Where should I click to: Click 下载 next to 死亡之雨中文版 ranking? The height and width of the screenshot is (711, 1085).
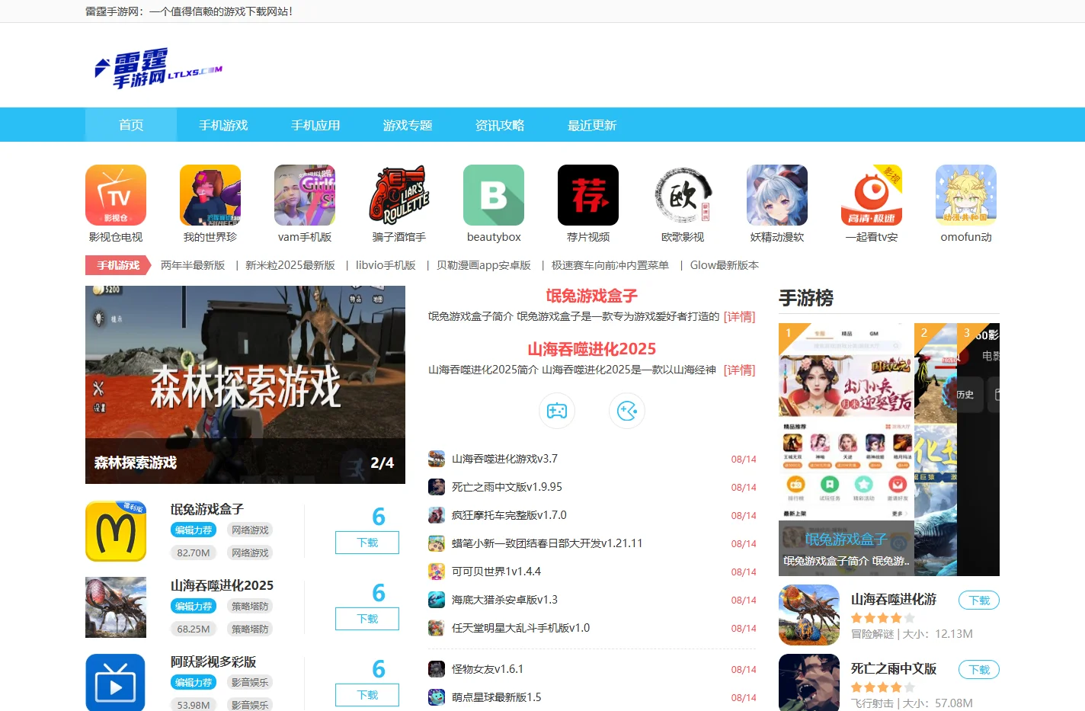coord(979,670)
